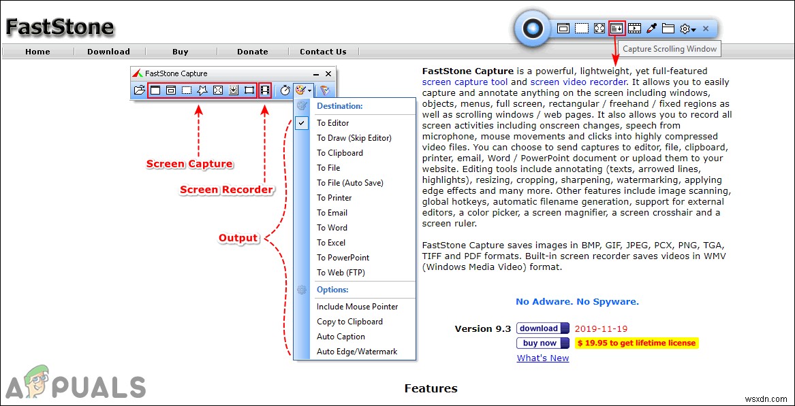Expand the arrow beside the palette Output icon

point(309,91)
